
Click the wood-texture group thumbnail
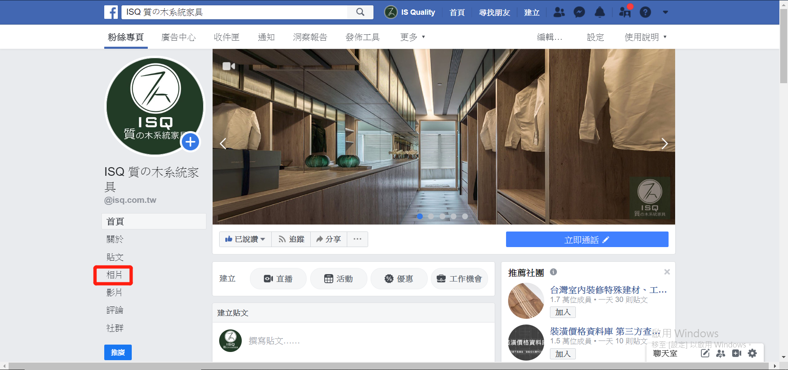click(526, 301)
